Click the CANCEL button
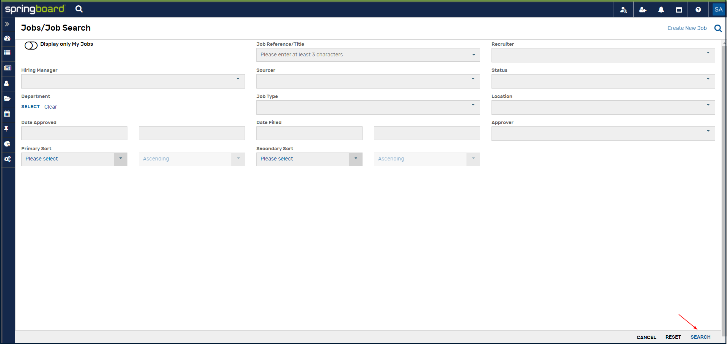This screenshot has height=344, width=727. 646,337
